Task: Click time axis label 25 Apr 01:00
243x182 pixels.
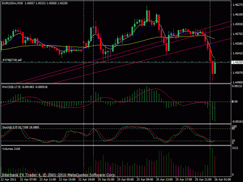Action: pos(106,180)
